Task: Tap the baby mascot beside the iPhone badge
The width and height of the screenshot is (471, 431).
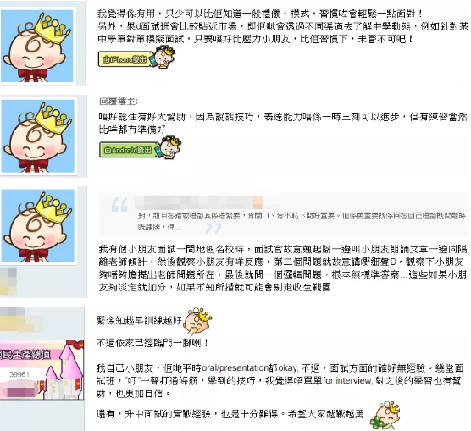Action: [x=164, y=57]
